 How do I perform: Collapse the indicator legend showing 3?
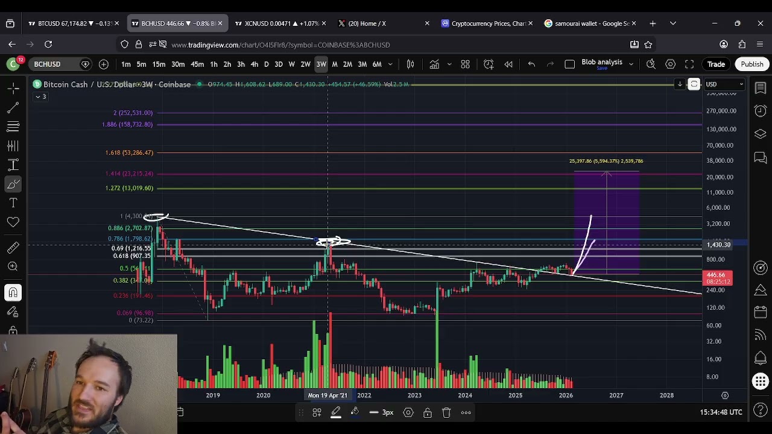40,96
